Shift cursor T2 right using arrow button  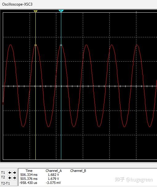(14, 178)
